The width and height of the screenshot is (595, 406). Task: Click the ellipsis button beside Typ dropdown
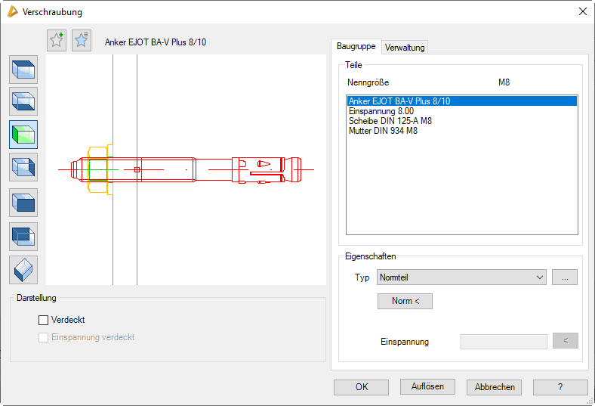565,277
